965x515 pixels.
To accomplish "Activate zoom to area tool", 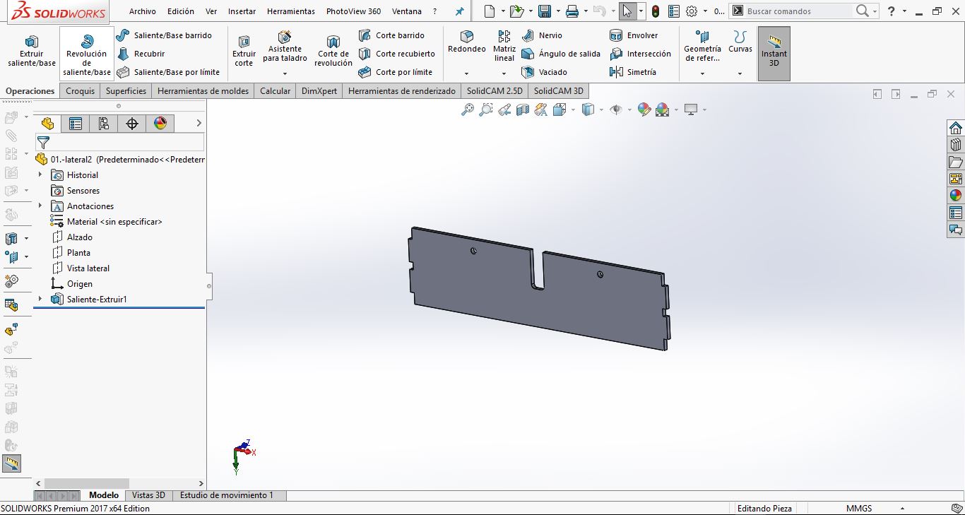I will click(x=486, y=109).
